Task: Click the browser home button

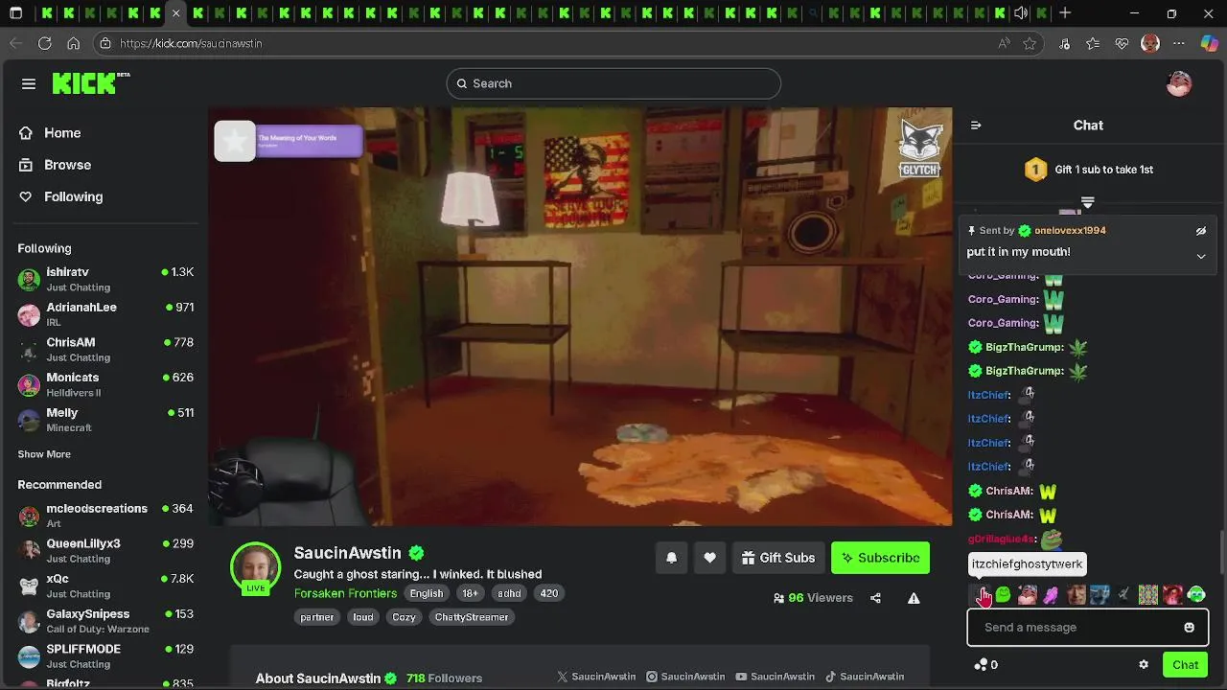Action: click(73, 43)
